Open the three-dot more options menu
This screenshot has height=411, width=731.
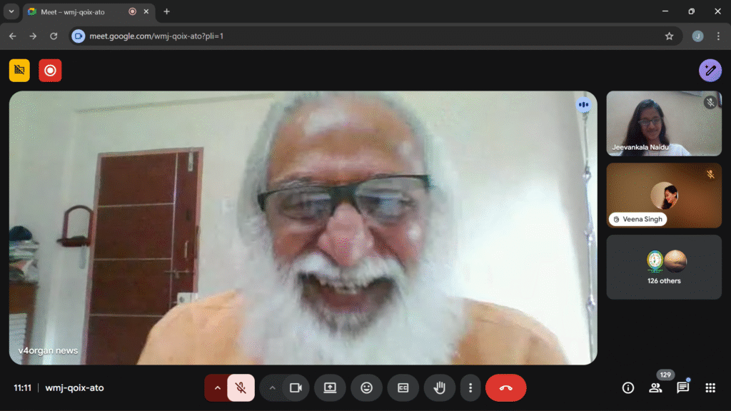(470, 387)
